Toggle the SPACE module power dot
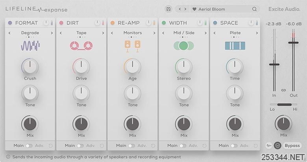The width and height of the screenshot is (307, 162). [x=215, y=23]
